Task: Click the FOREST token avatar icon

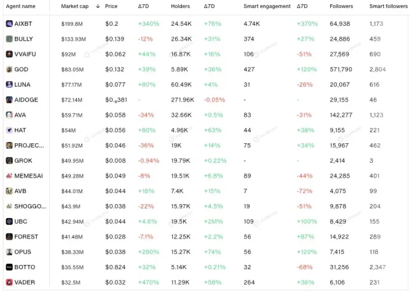Action: (9, 237)
